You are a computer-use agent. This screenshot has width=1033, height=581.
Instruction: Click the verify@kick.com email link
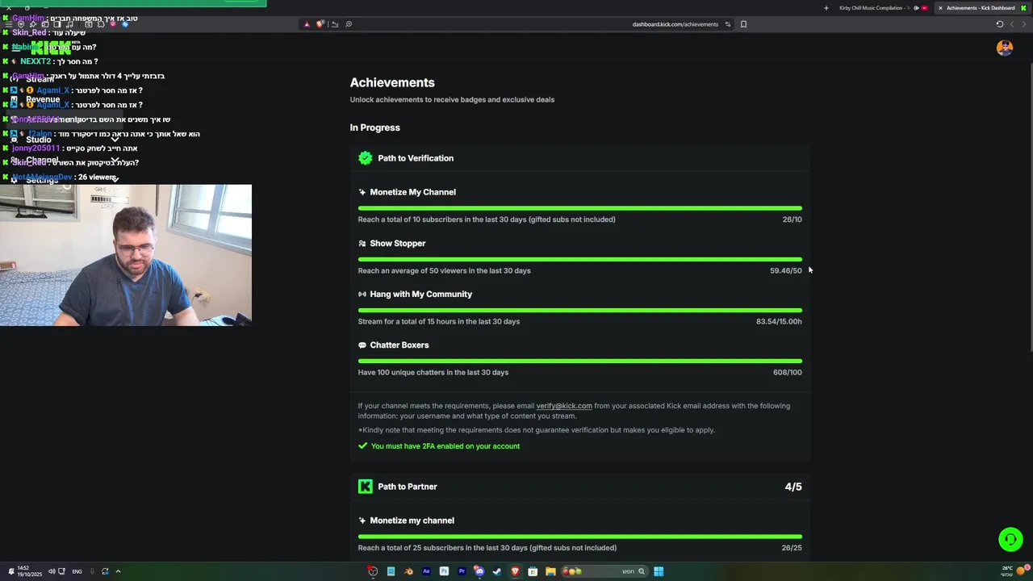coord(564,406)
